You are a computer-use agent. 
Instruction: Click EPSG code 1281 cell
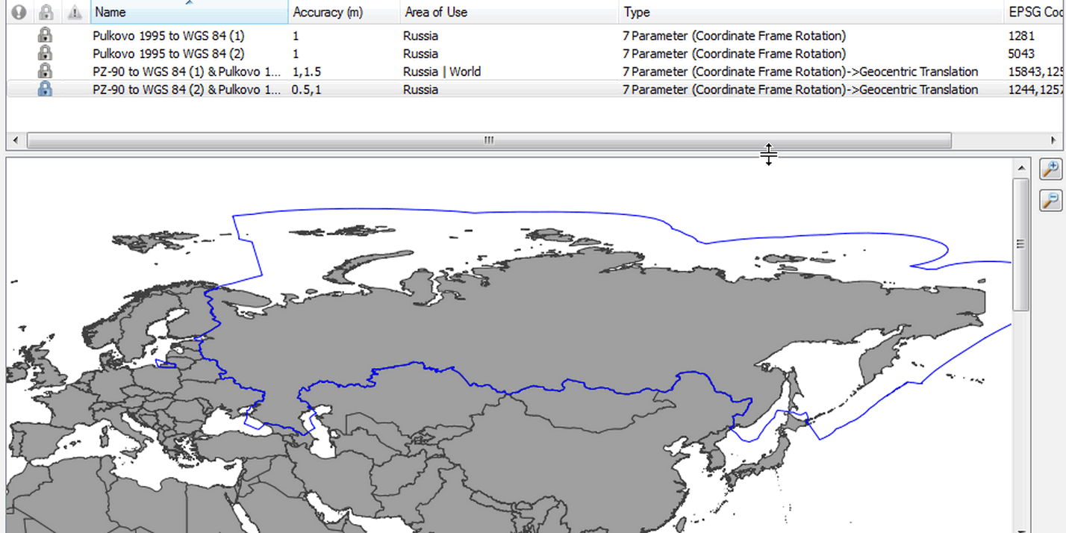[x=1020, y=36]
